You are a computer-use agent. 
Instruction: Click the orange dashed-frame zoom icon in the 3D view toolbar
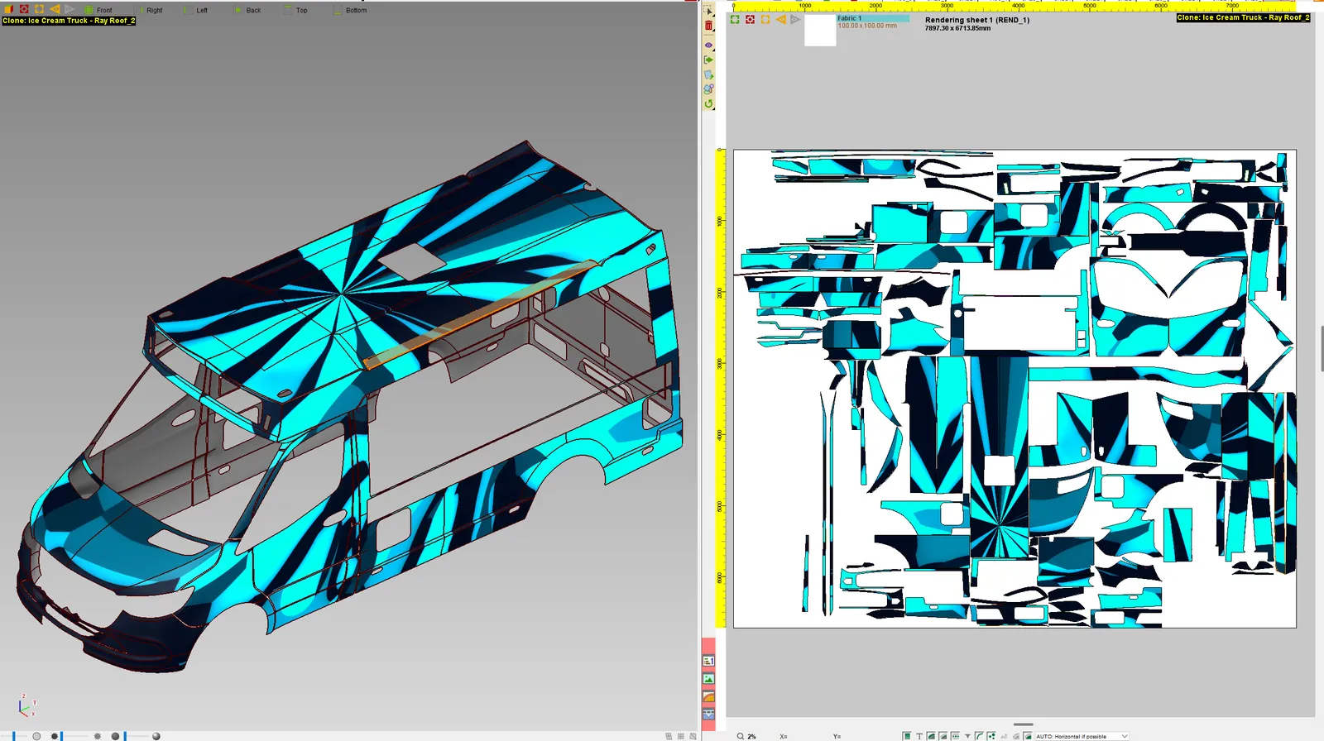click(x=39, y=9)
